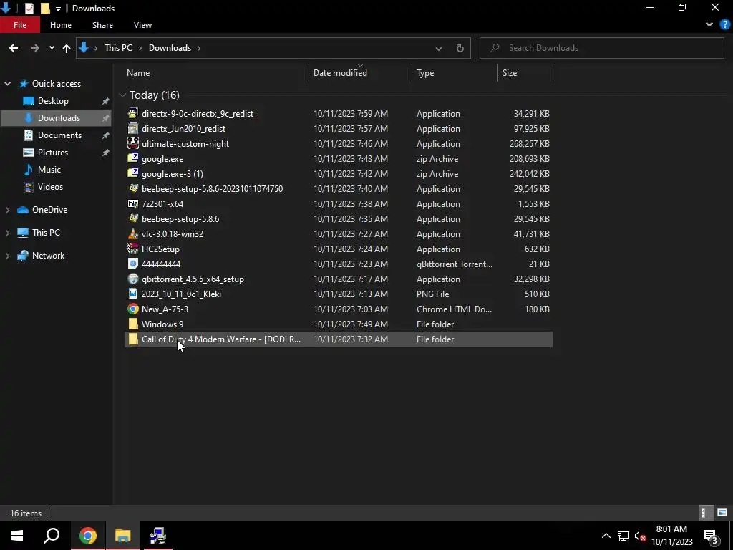Click the qbittorrent_4.5.5_x64_setup icon

[x=133, y=279]
